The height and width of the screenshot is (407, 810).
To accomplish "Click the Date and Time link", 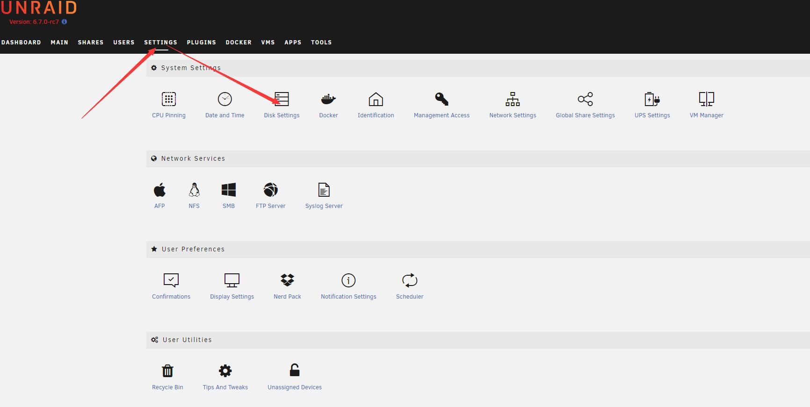I will 225,115.
